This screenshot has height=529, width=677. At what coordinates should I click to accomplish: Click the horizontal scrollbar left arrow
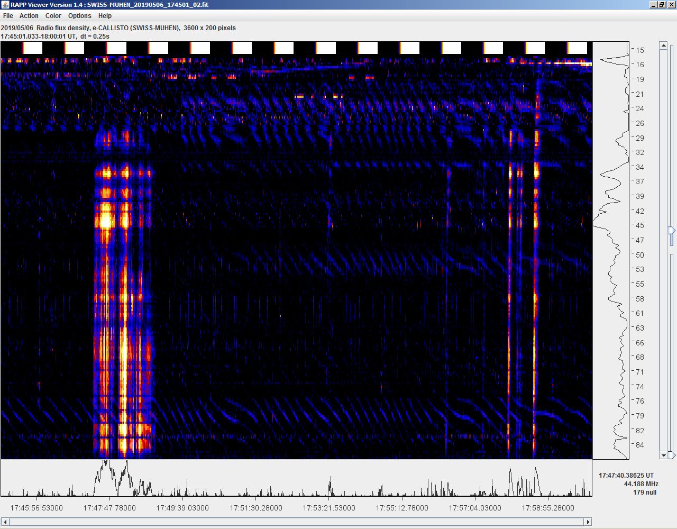click(x=5, y=522)
